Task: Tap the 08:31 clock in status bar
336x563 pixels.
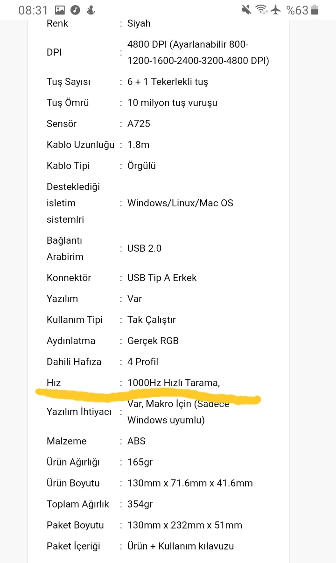Action: (x=33, y=10)
